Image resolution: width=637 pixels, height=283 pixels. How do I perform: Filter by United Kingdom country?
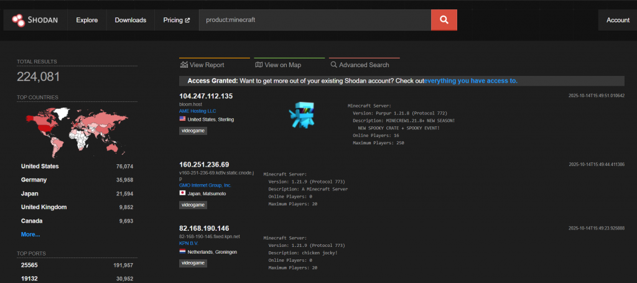pos(44,207)
